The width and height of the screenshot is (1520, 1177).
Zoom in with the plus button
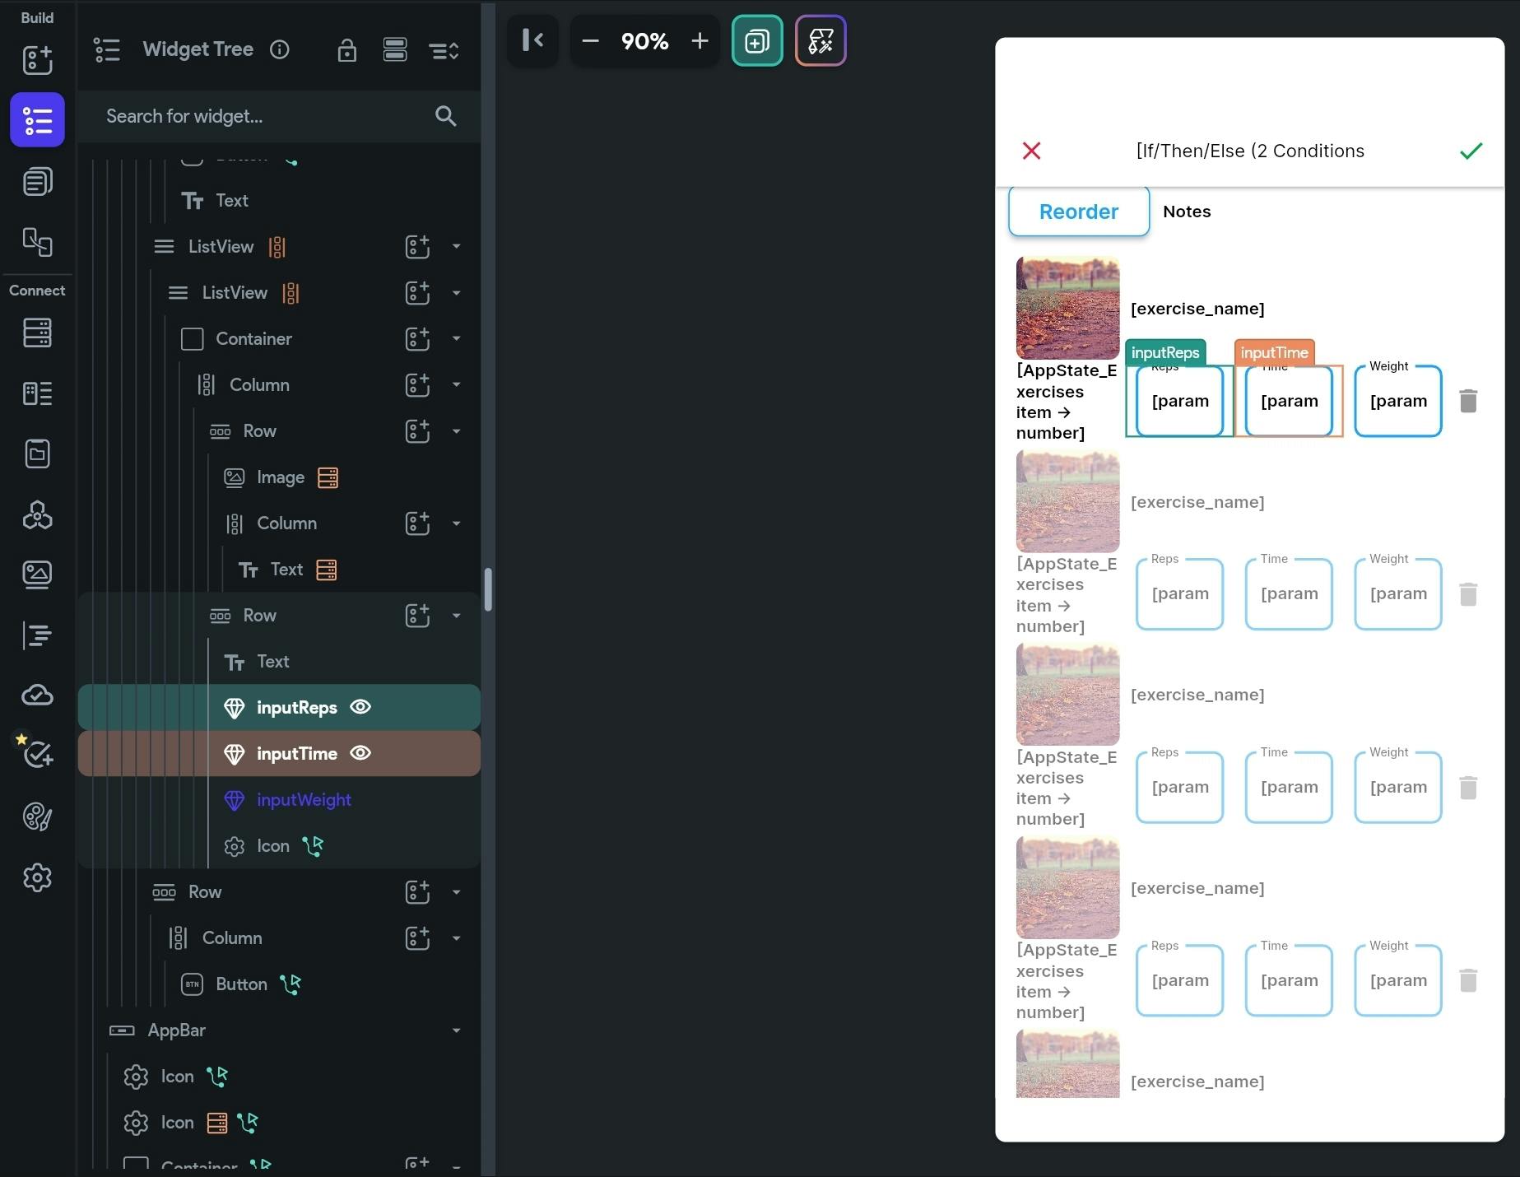coord(700,40)
